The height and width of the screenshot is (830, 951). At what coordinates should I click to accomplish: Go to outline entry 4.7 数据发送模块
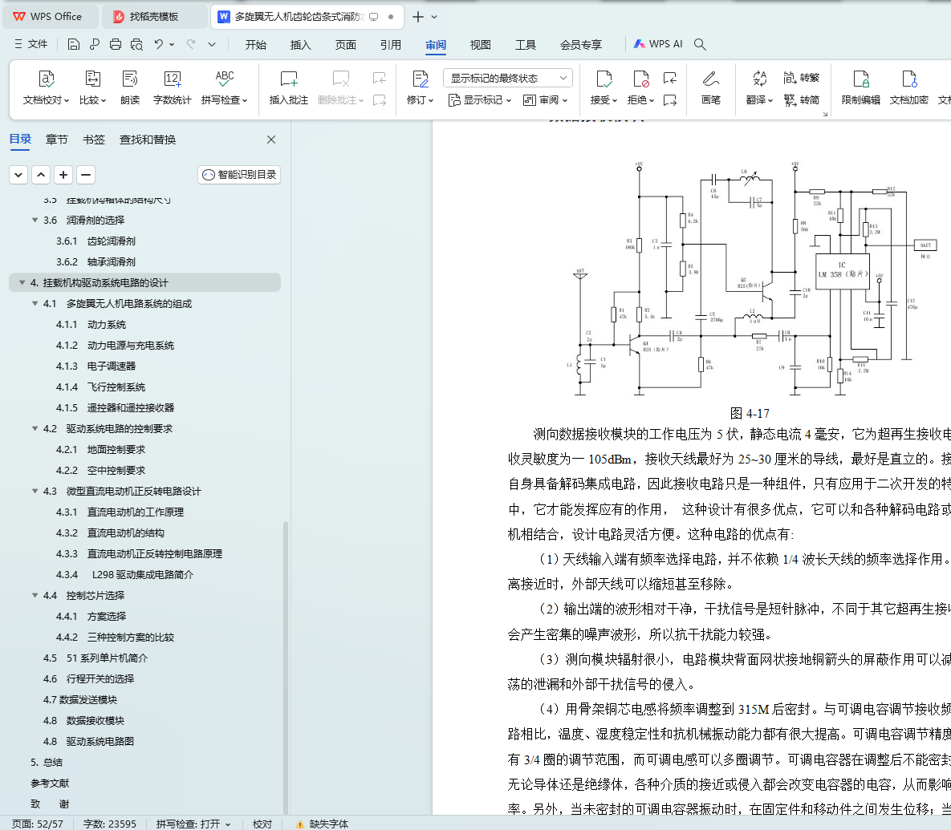click(x=79, y=700)
